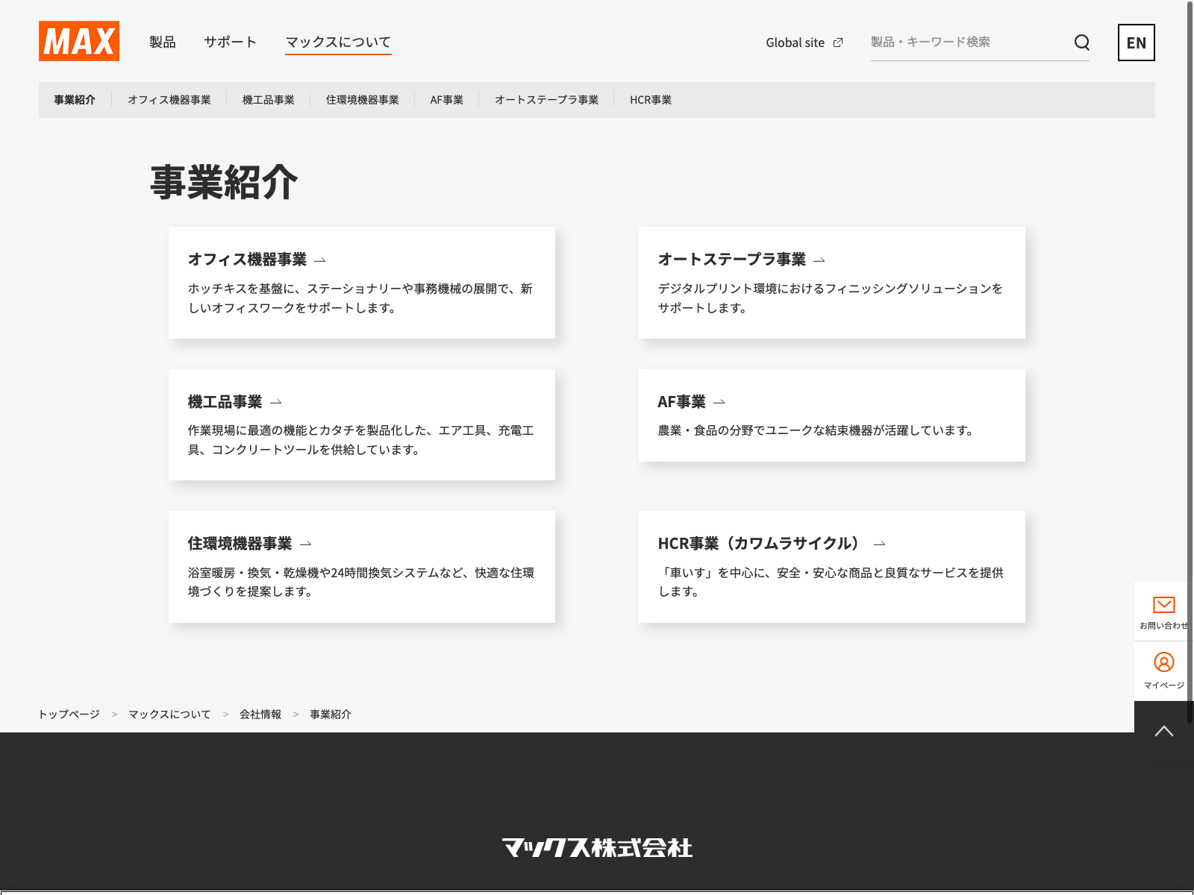
Task: Open the マイページ user icon
Action: coord(1163,662)
